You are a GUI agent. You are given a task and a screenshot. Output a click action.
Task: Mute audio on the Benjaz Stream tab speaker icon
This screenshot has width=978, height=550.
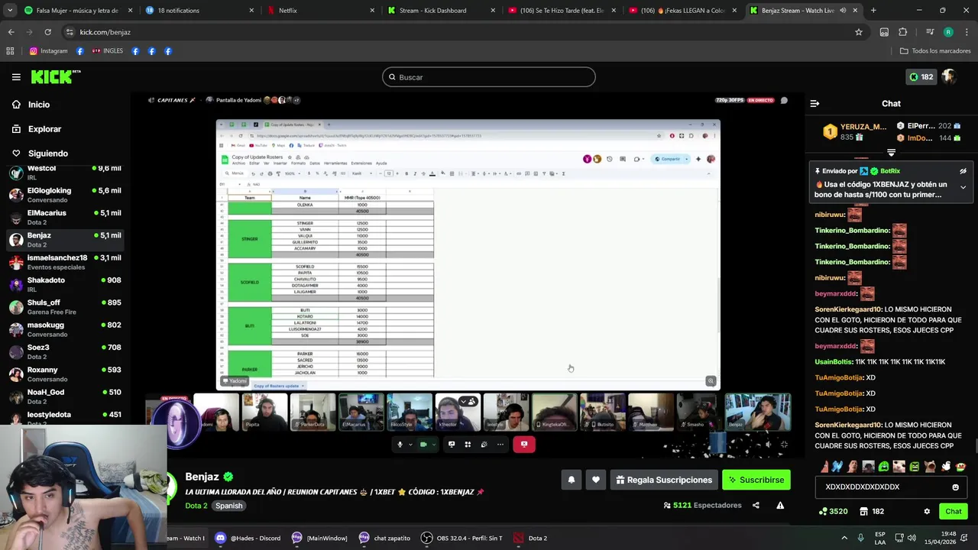point(843,11)
